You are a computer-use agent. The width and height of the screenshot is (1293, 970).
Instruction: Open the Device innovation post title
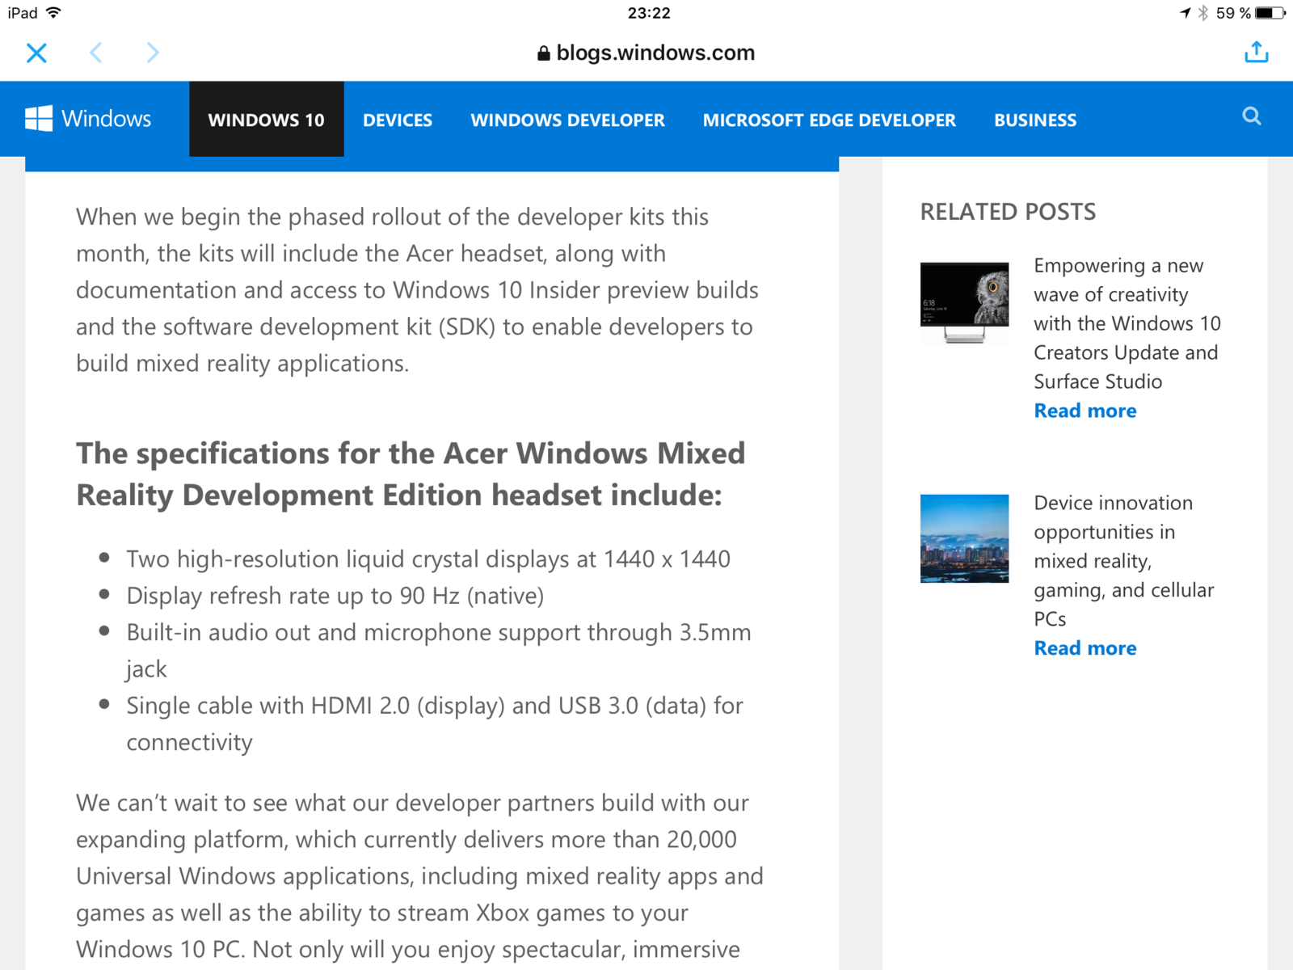1124,560
